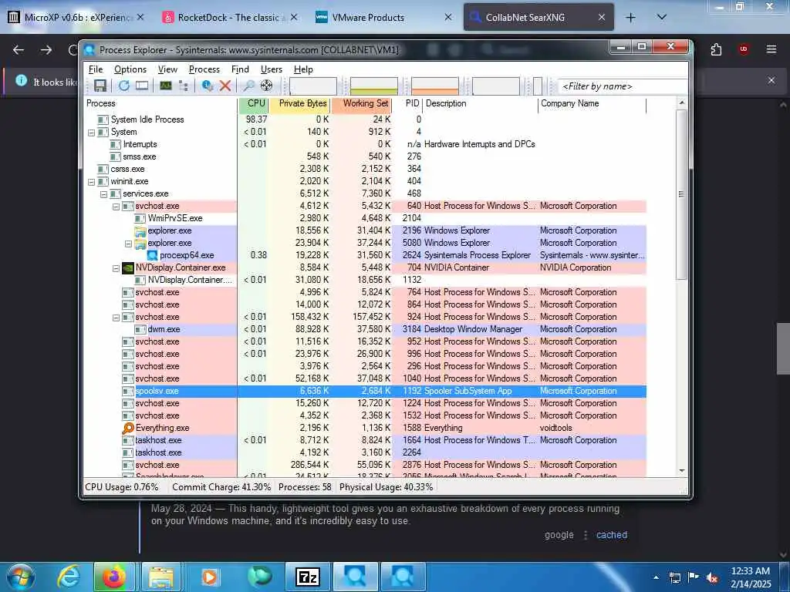
Task: Toggle the Show Process Tree toolbar icon
Action: coord(184,86)
